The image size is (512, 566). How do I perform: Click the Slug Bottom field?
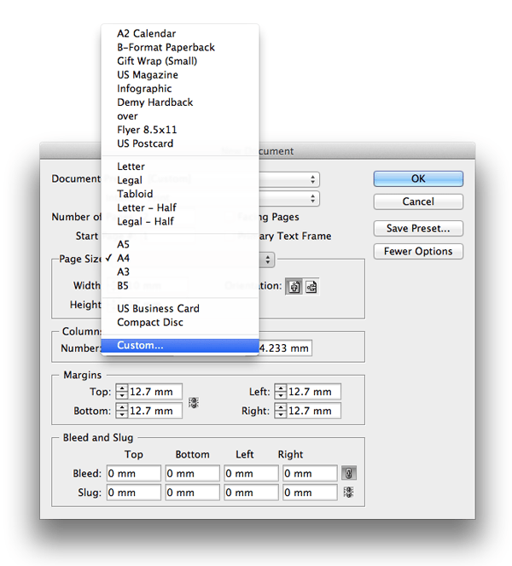coord(192,493)
